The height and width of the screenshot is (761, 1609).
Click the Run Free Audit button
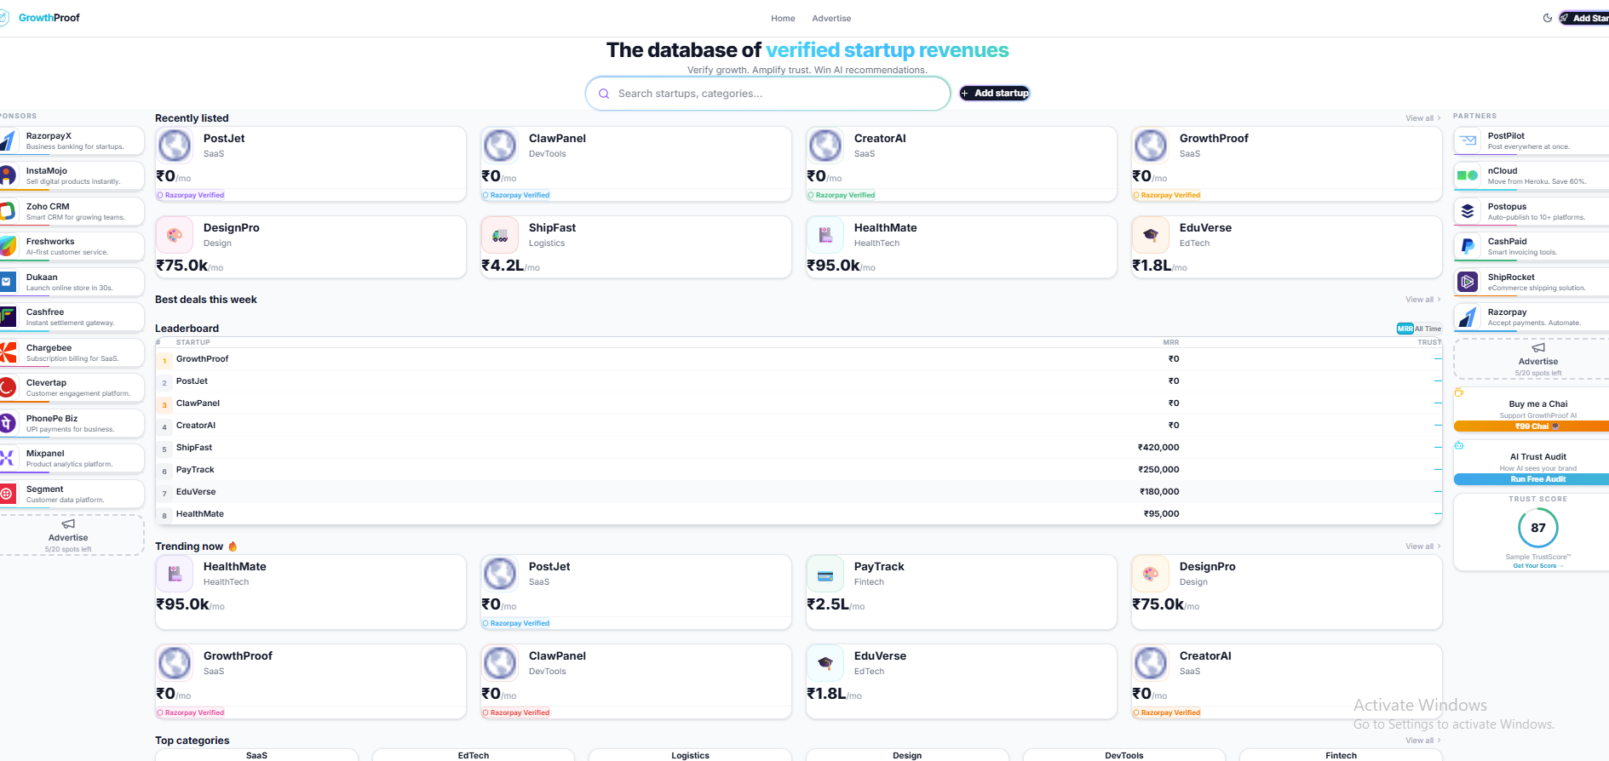(x=1531, y=479)
